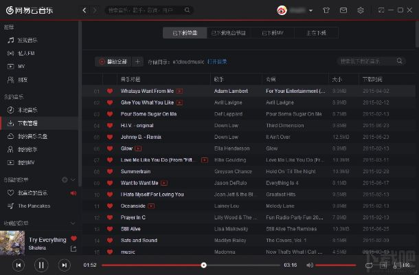
Task: Open settings gear in title bar
Action: tap(361, 10)
